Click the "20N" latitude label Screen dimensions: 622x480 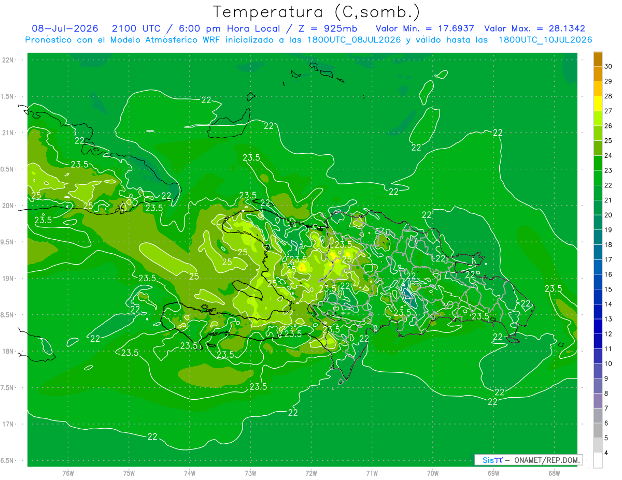coord(8,206)
